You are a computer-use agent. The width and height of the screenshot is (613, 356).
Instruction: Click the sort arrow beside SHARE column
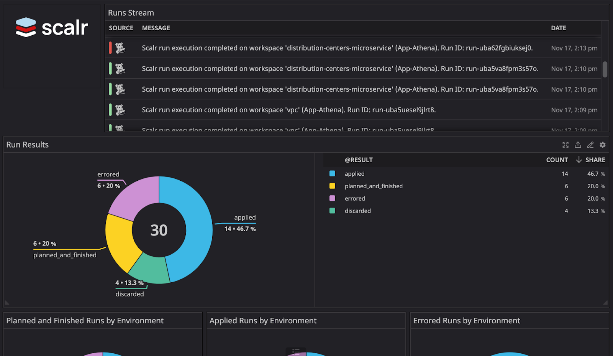pos(578,160)
